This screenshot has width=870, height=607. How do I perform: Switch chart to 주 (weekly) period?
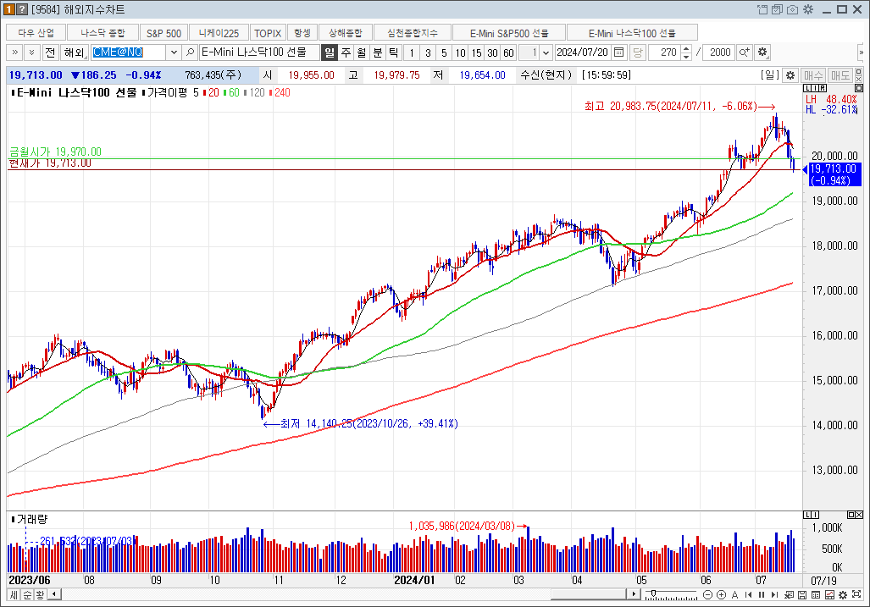pos(346,52)
